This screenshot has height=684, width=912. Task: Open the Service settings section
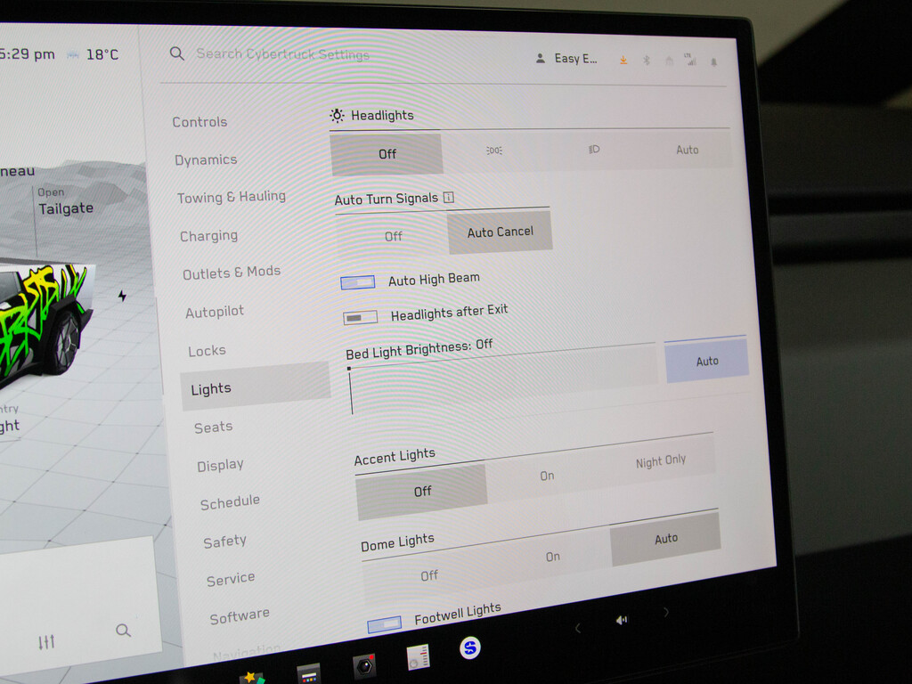231,579
